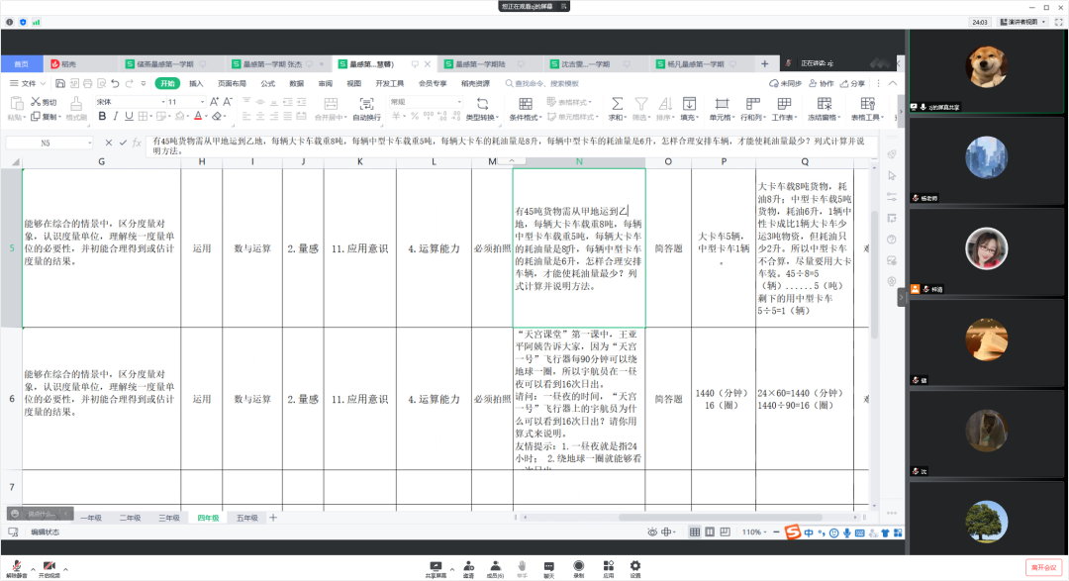The width and height of the screenshot is (1069, 581).
Task: Toggle Italic formatting
Action: coord(115,117)
